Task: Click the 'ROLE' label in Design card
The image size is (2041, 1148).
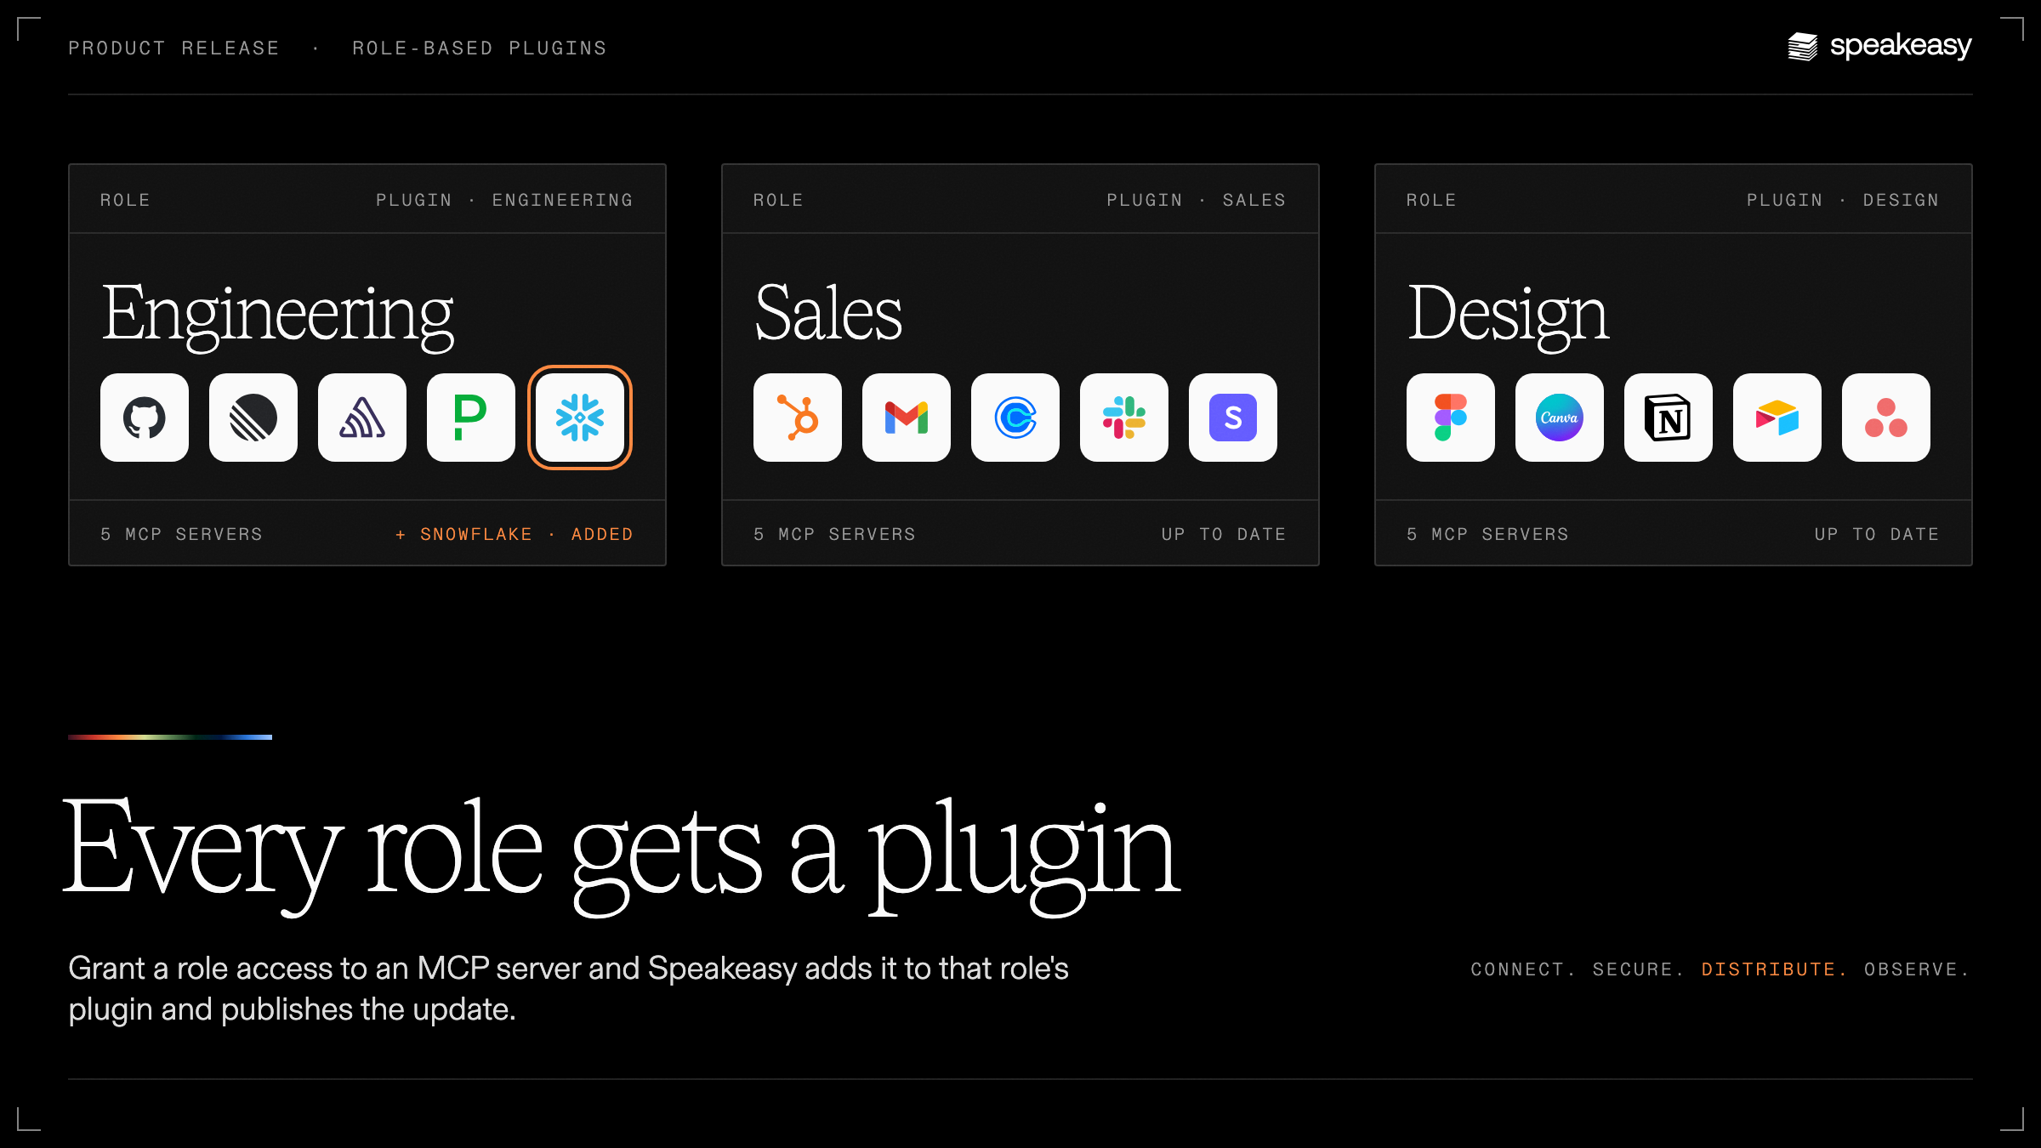Action: [1431, 200]
